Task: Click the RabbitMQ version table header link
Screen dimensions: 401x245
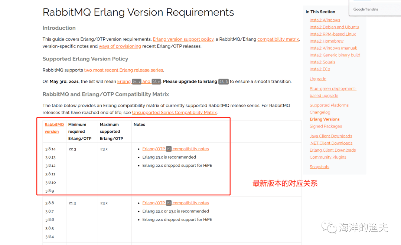Action: coord(54,128)
